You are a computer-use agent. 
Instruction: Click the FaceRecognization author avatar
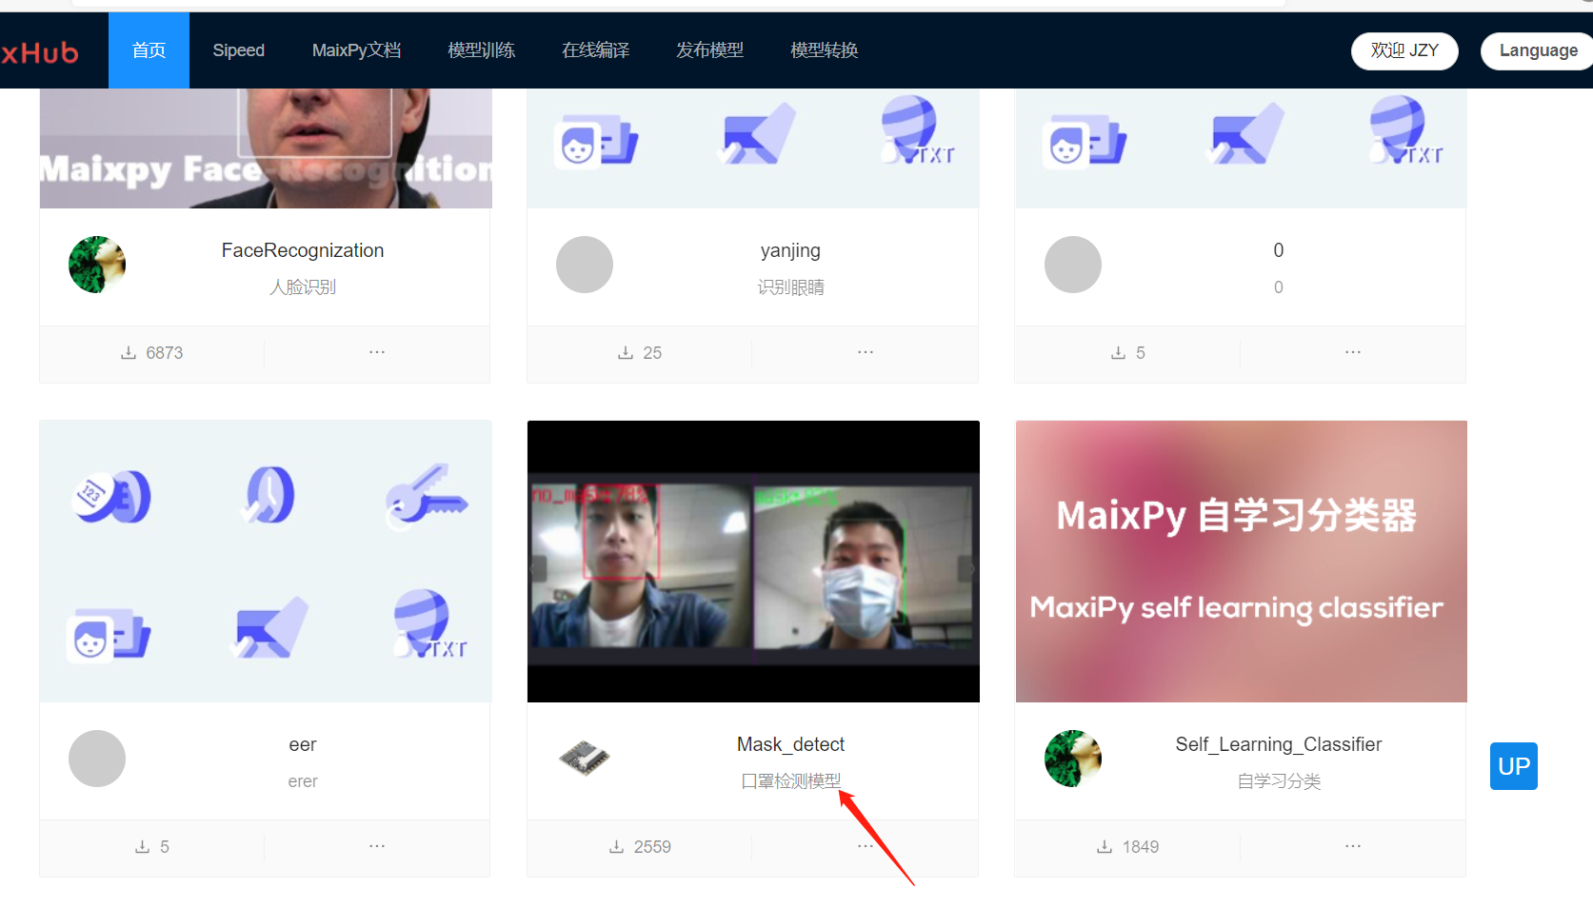(96, 265)
